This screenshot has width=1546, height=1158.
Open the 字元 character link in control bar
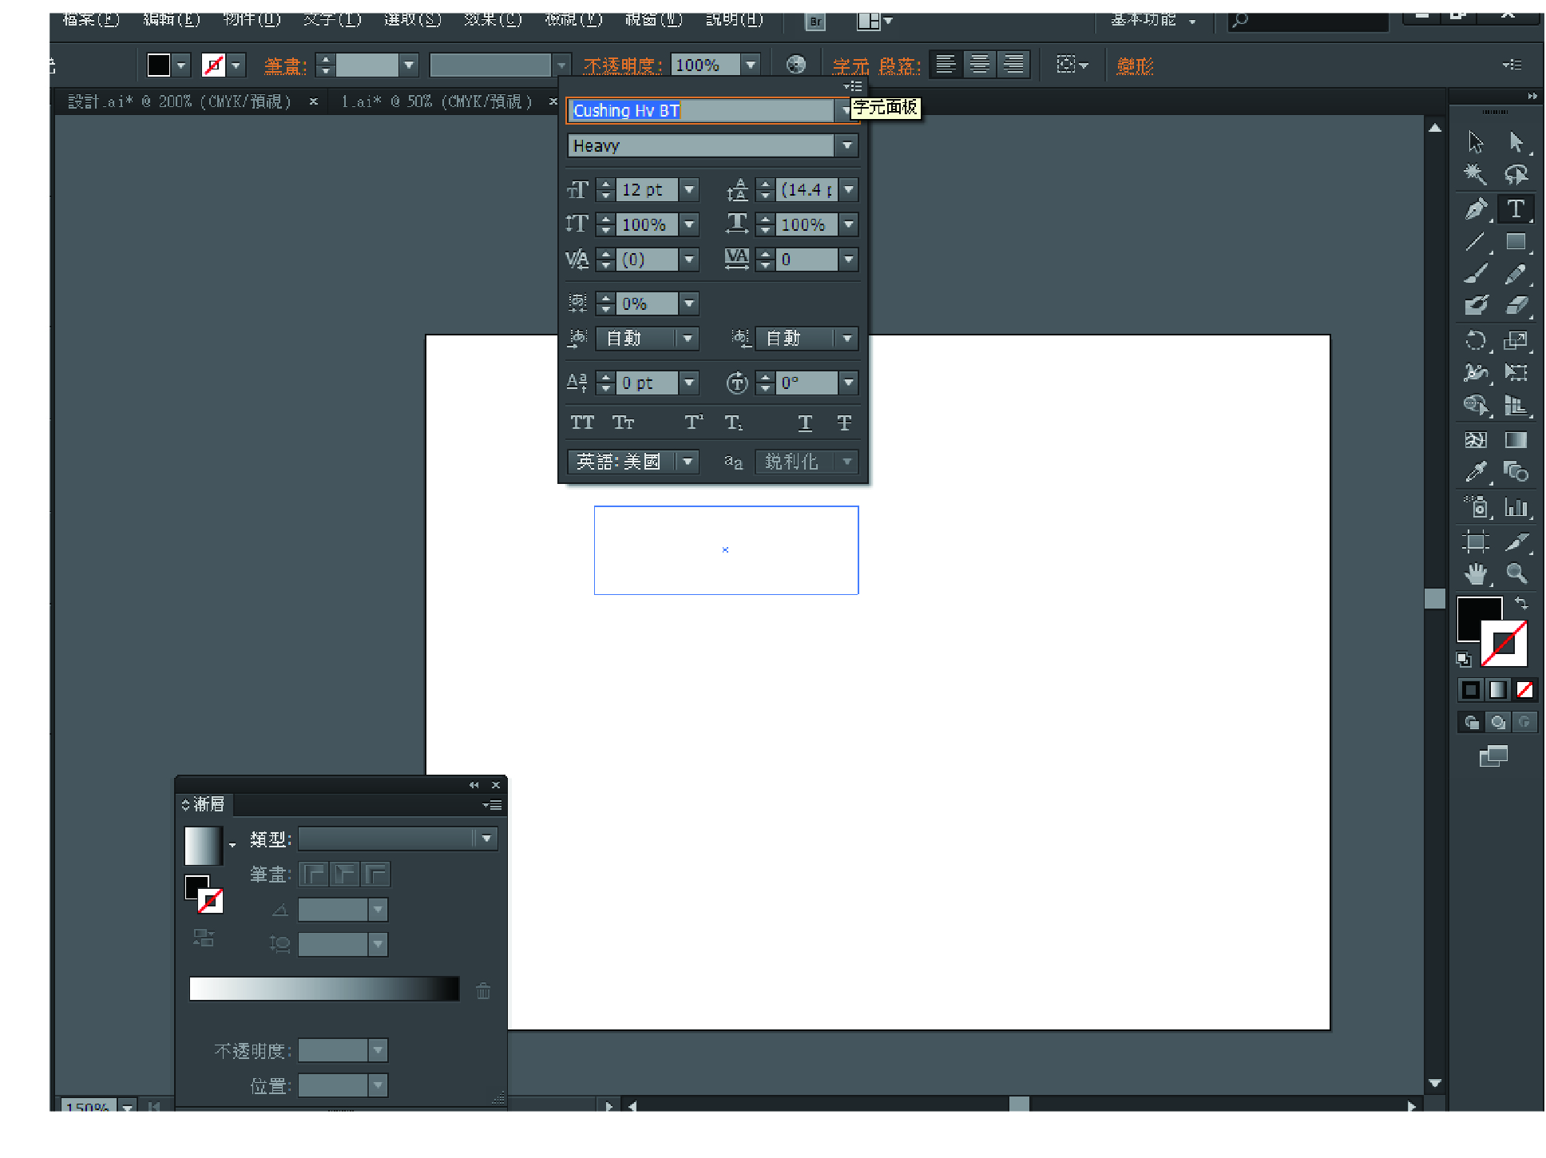(851, 65)
